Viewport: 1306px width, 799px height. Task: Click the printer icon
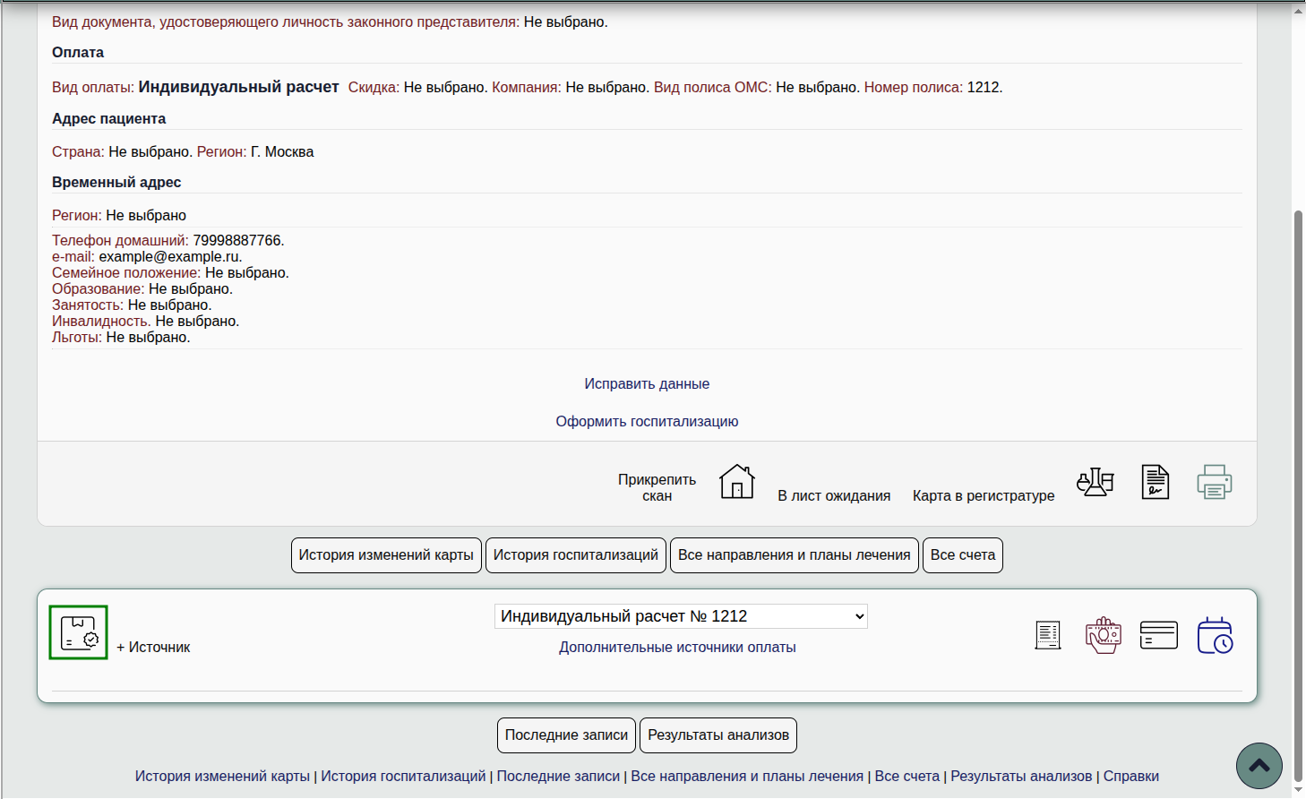1214,482
